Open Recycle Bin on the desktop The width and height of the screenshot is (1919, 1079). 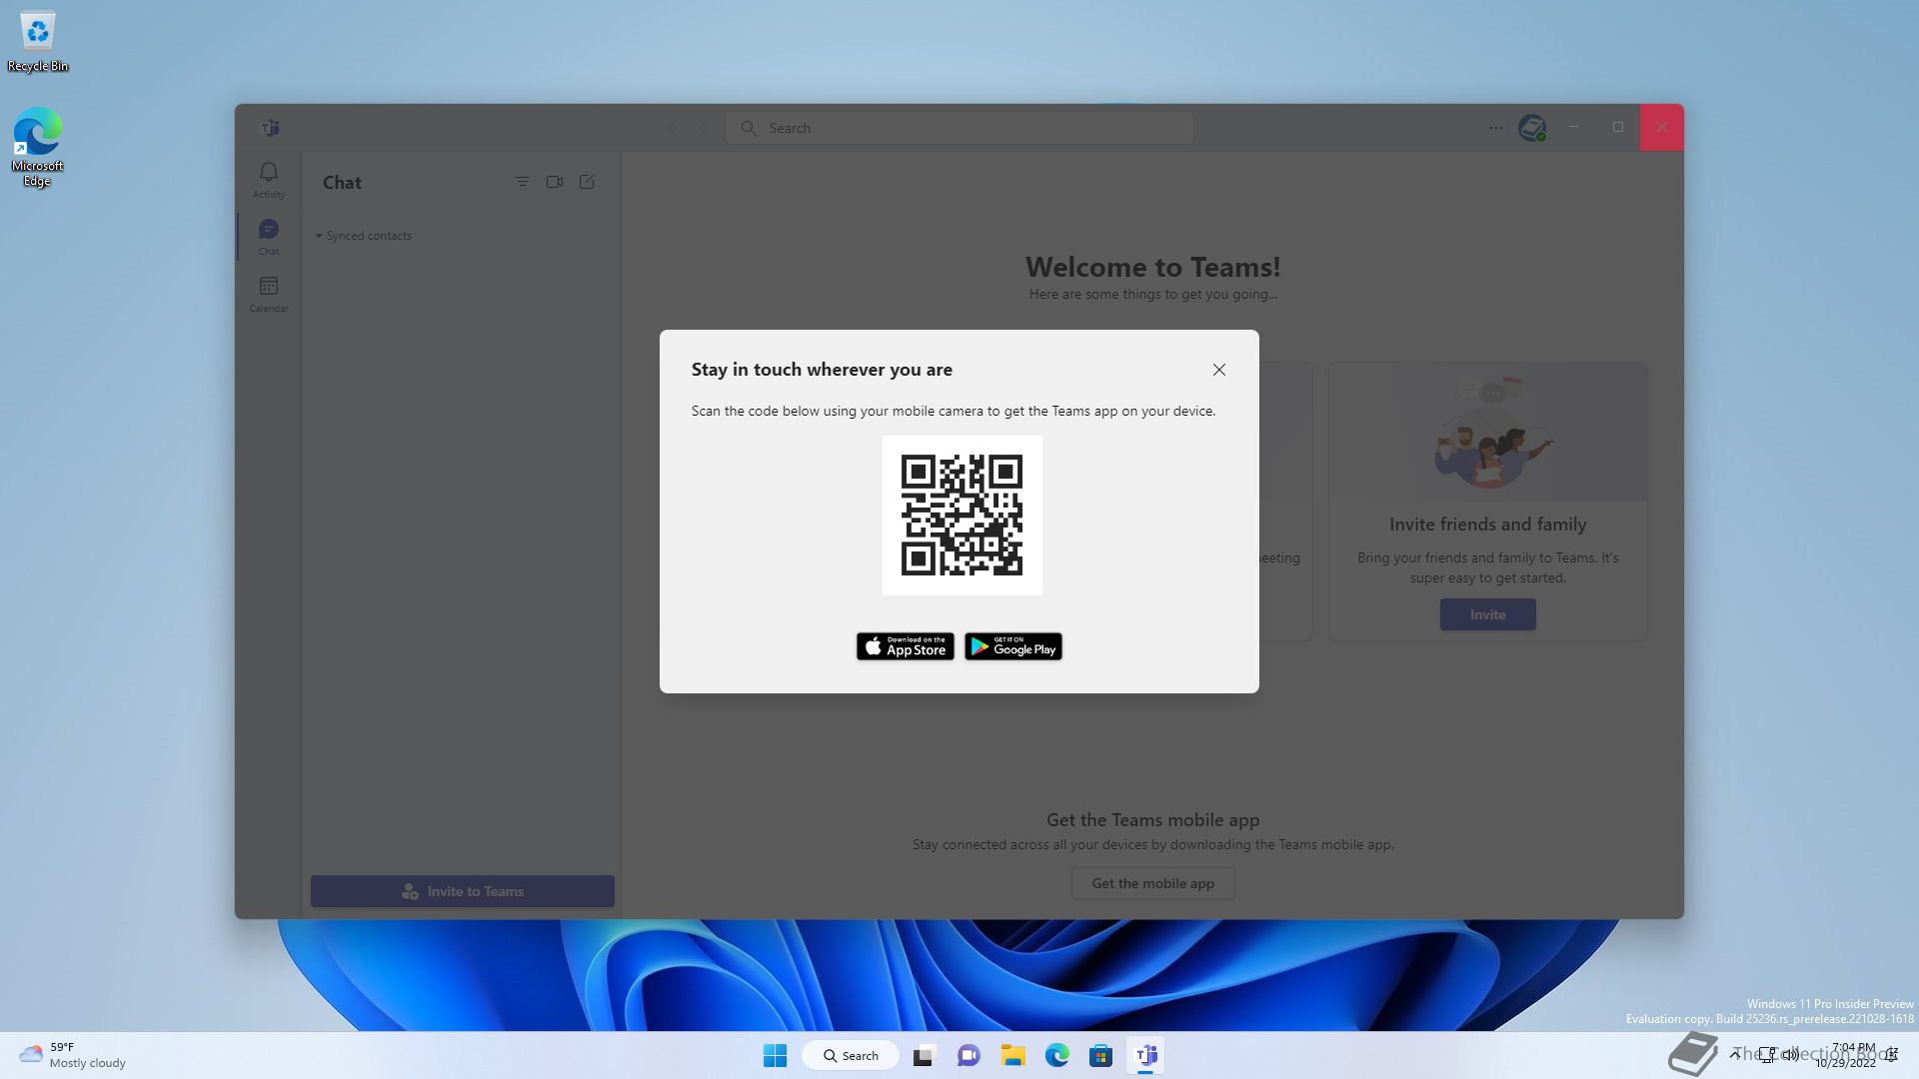[x=38, y=42]
